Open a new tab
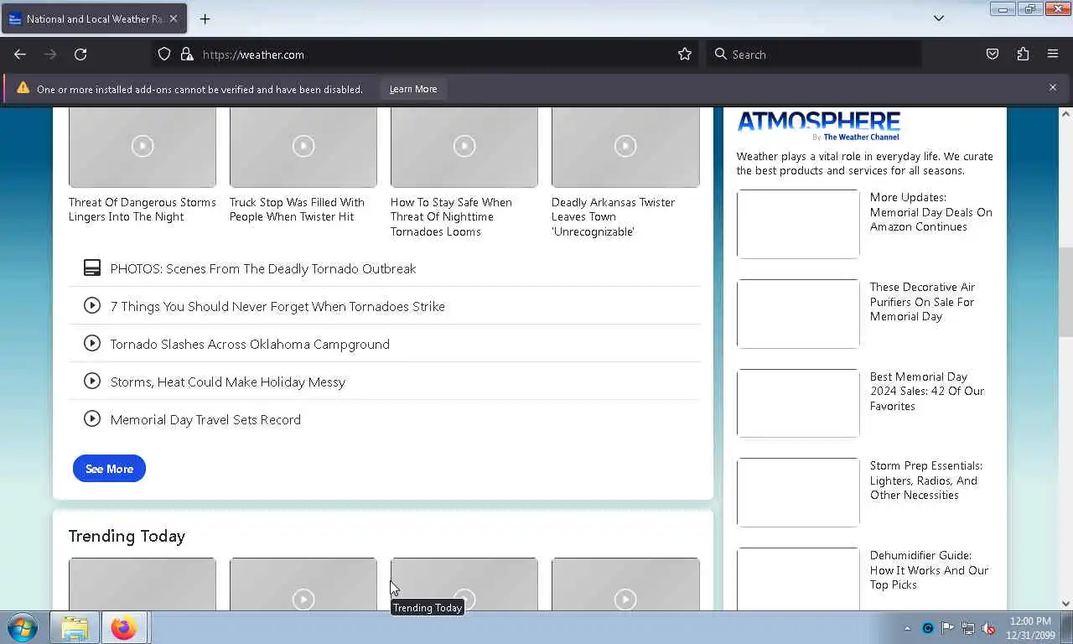The image size is (1073, 644). point(205,18)
